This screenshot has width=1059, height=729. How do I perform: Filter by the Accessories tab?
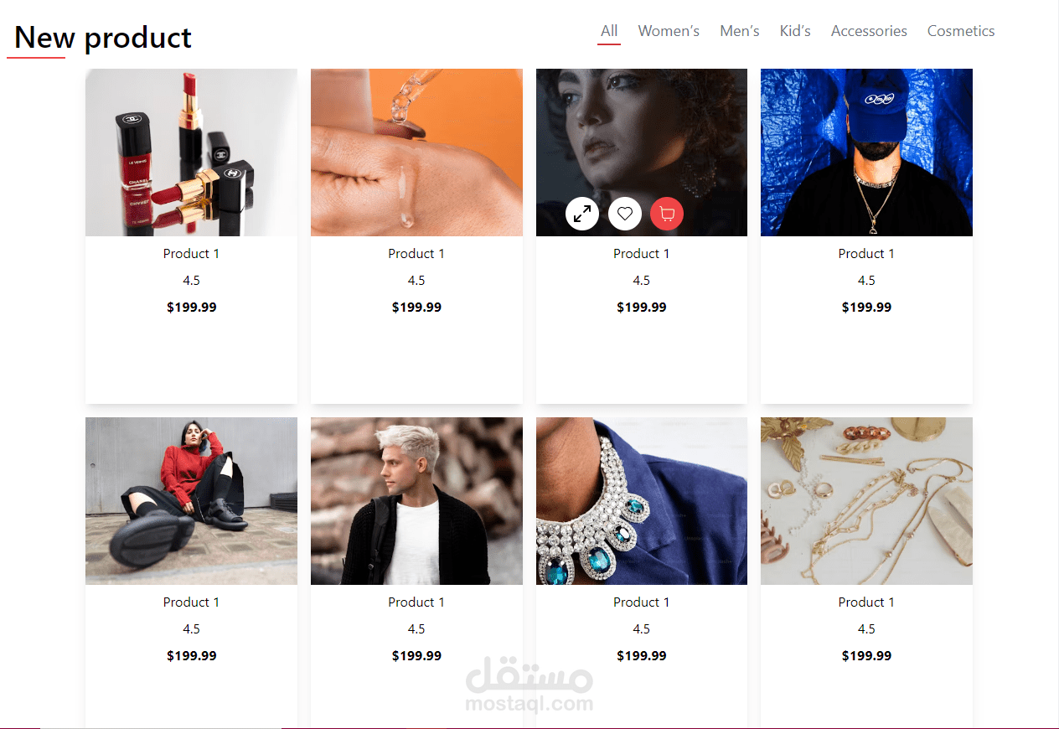click(x=869, y=31)
